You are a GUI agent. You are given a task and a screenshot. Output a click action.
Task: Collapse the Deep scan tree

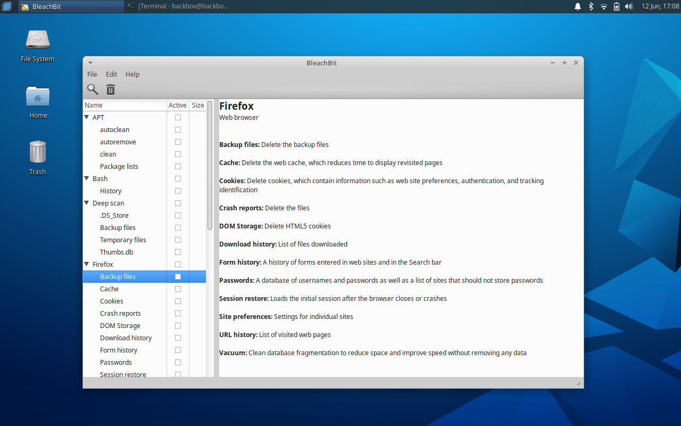87,203
